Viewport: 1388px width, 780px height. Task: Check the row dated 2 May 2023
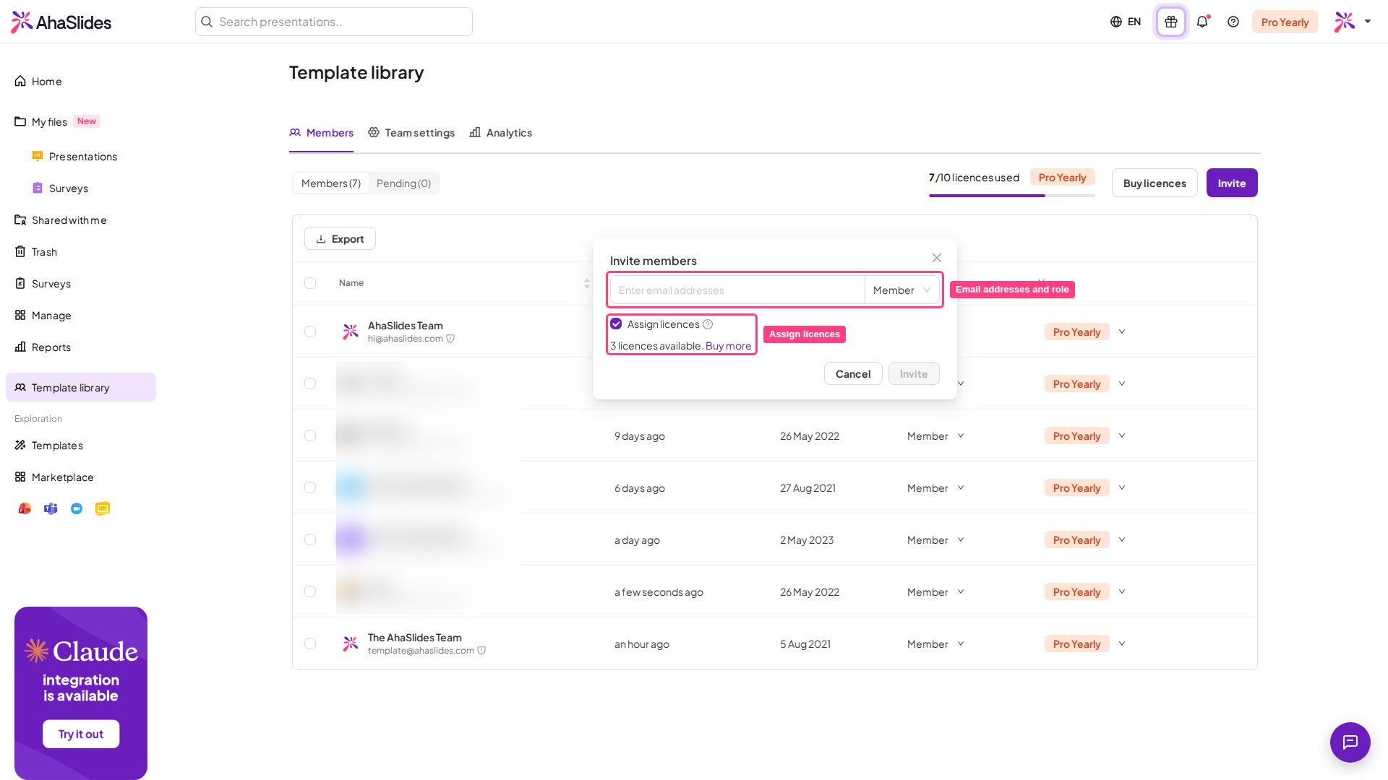[310, 539]
